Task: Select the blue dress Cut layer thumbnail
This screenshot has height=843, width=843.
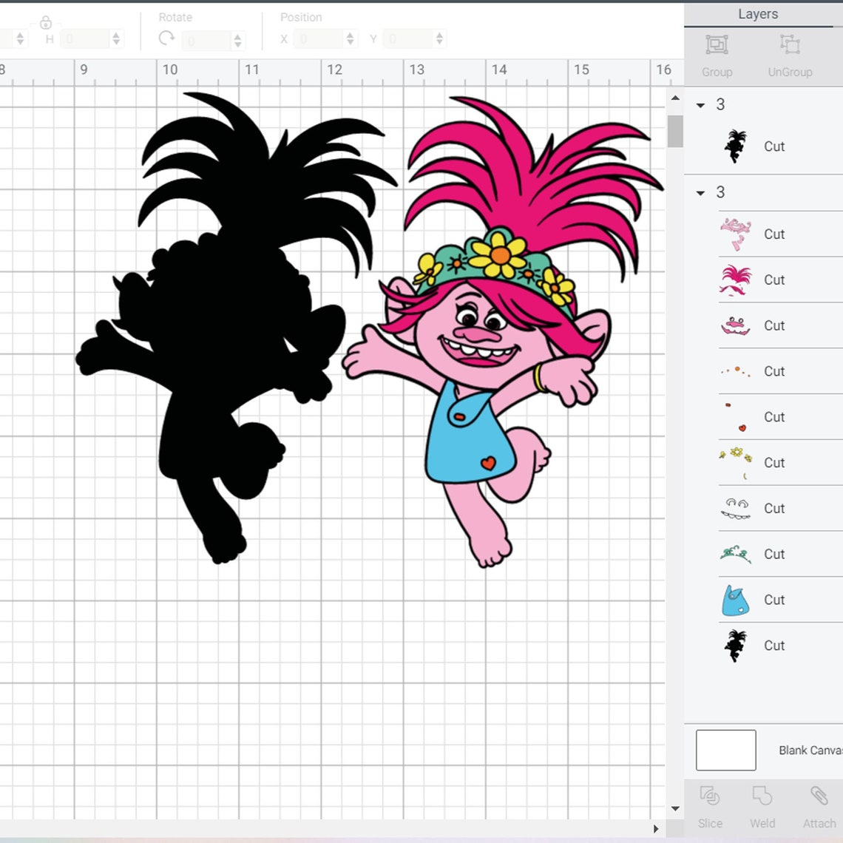Action: coord(734,600)
